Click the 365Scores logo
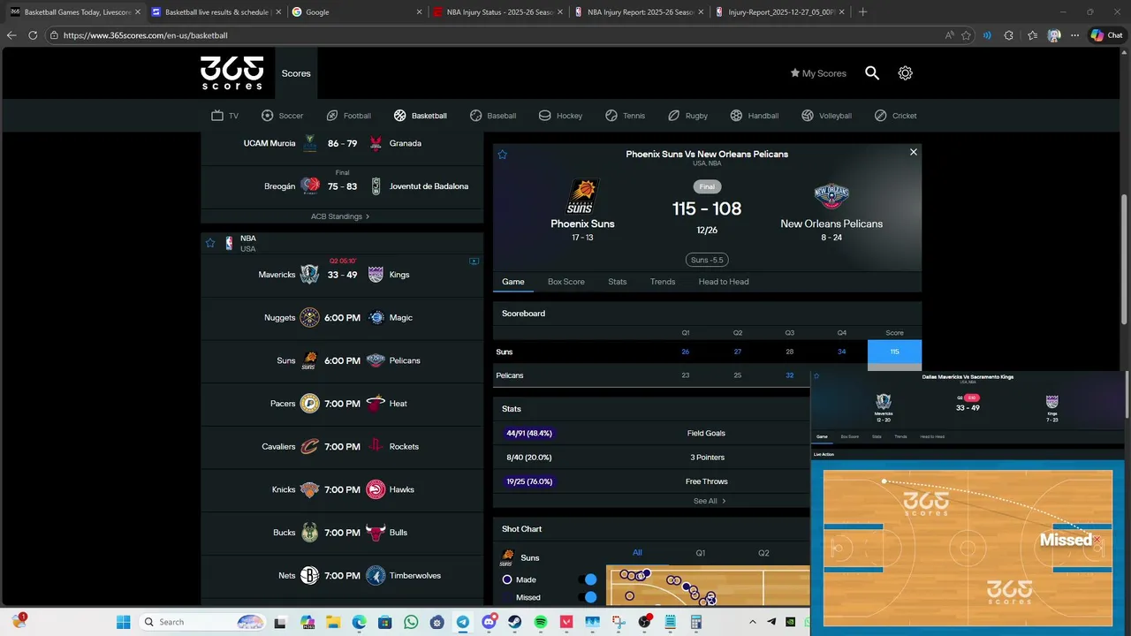The width and height of the screenshot is (1131, 636). pyautogui.click(x=232, y=73)
